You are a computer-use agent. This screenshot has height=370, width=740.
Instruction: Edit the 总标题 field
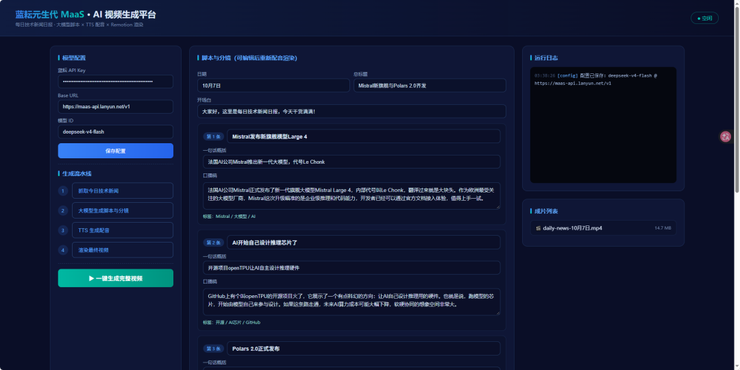430,86
